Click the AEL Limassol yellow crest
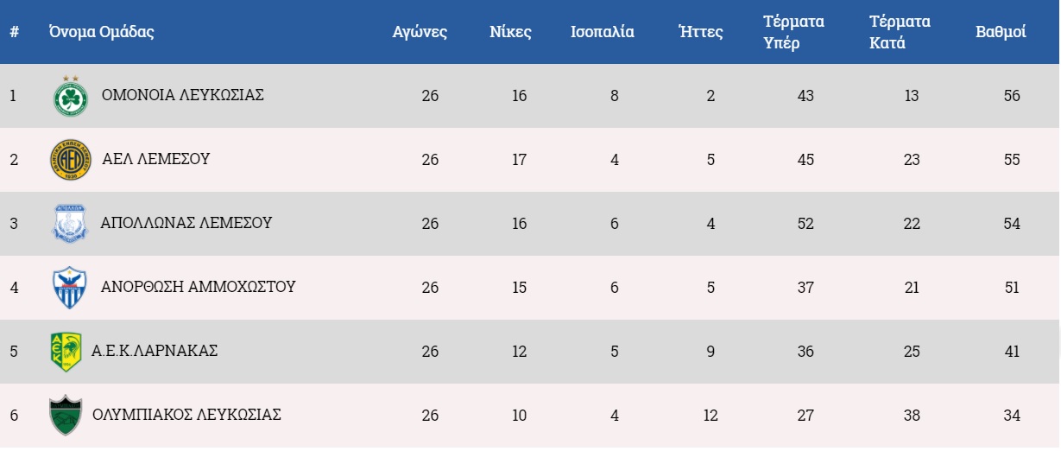 pyautogui.click(x=70, y=160)
